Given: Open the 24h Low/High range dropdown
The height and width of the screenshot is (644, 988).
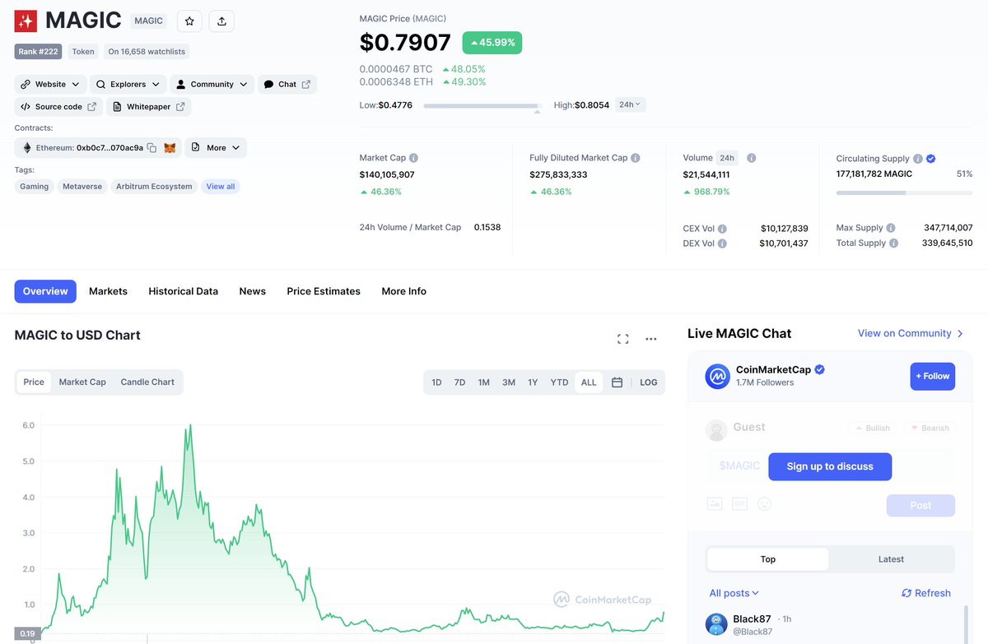Looking at the screenshot, I should [631, 104].
